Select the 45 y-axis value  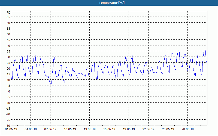pos(8,40)
